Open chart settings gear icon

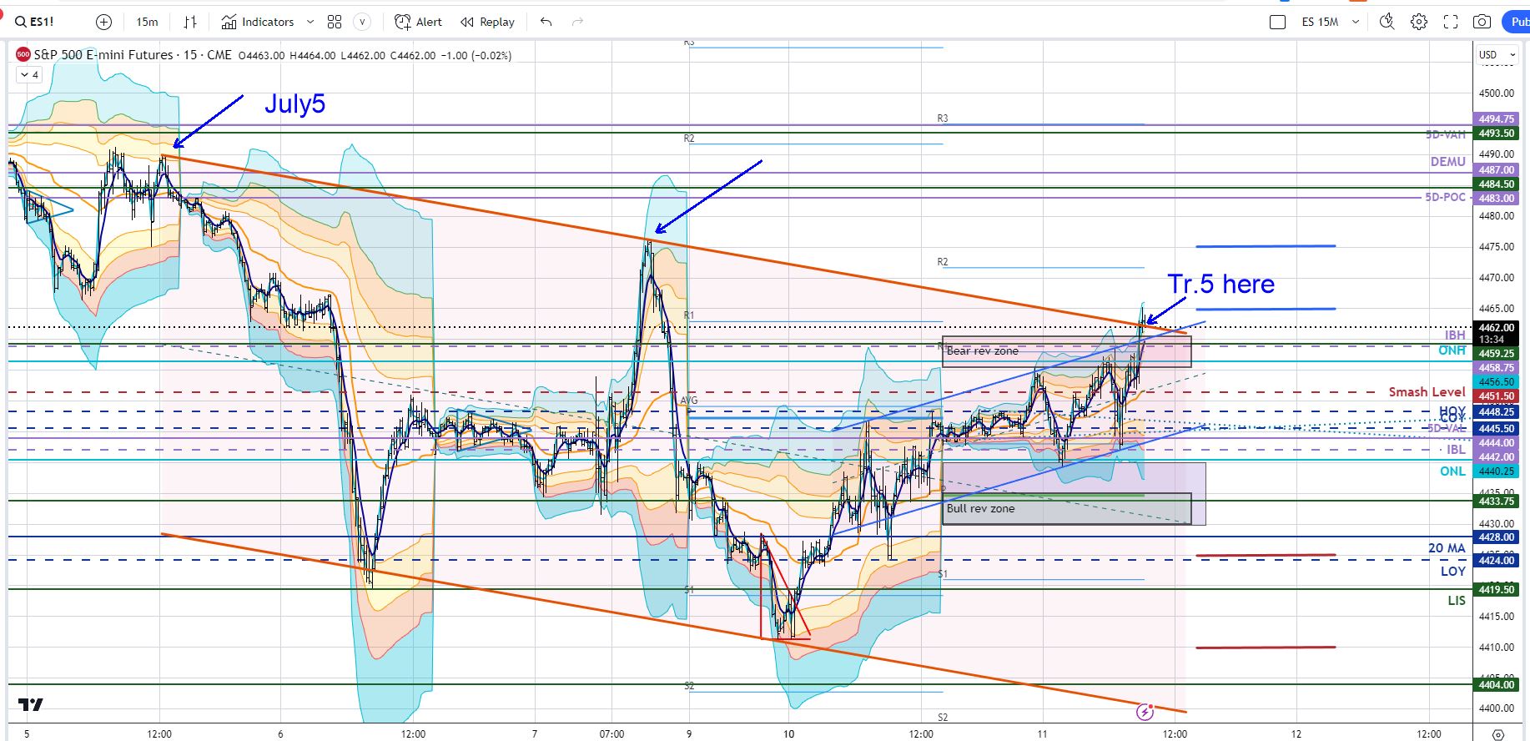1419,22
